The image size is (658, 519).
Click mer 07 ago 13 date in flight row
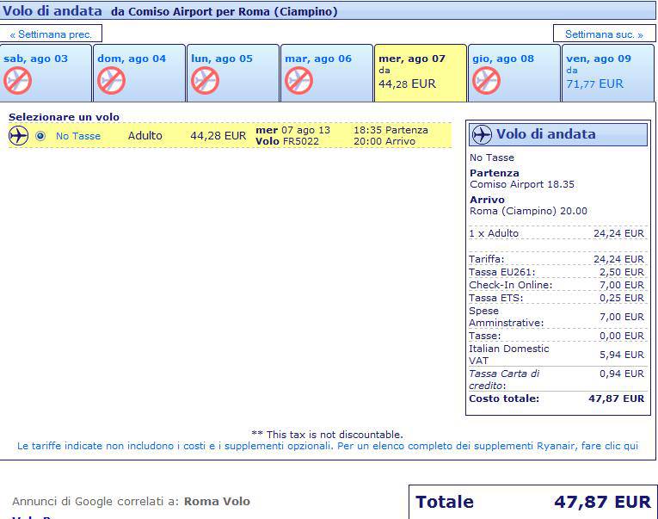[293, 130]
